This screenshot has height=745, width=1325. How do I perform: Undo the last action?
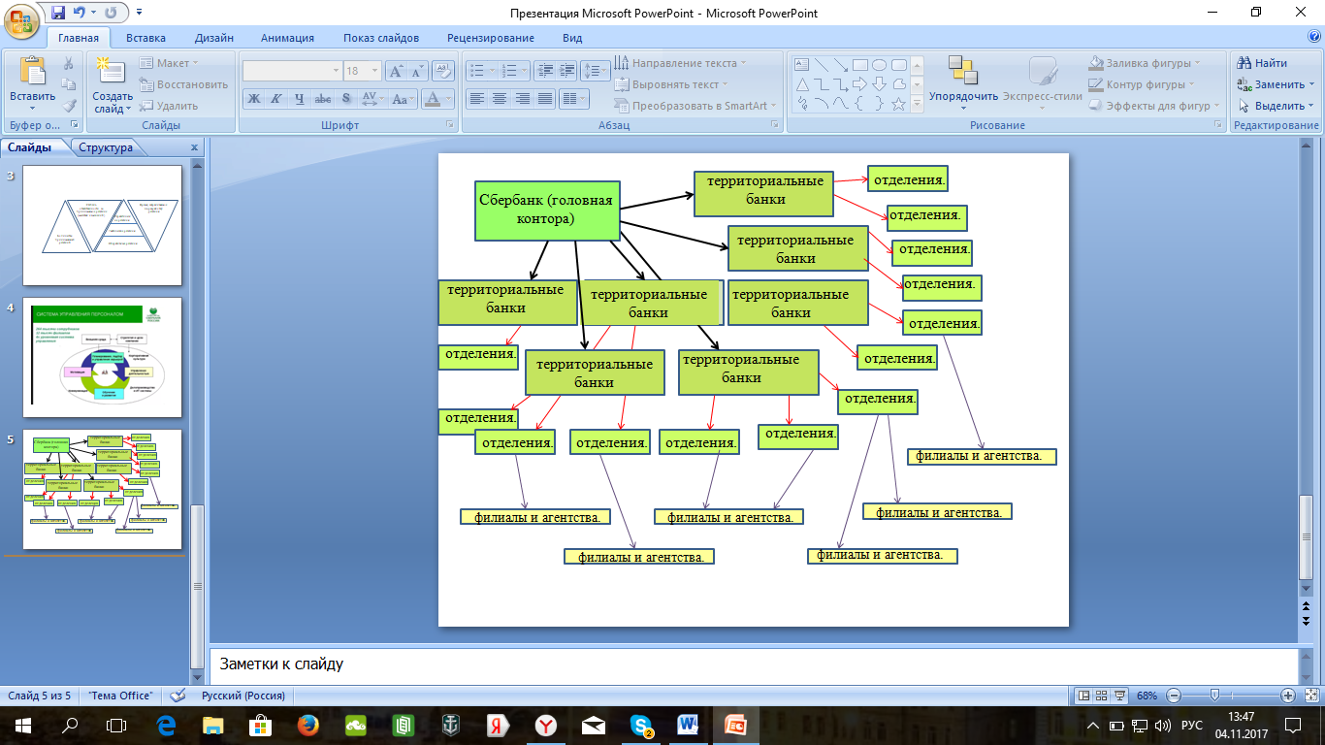(80, 13)
